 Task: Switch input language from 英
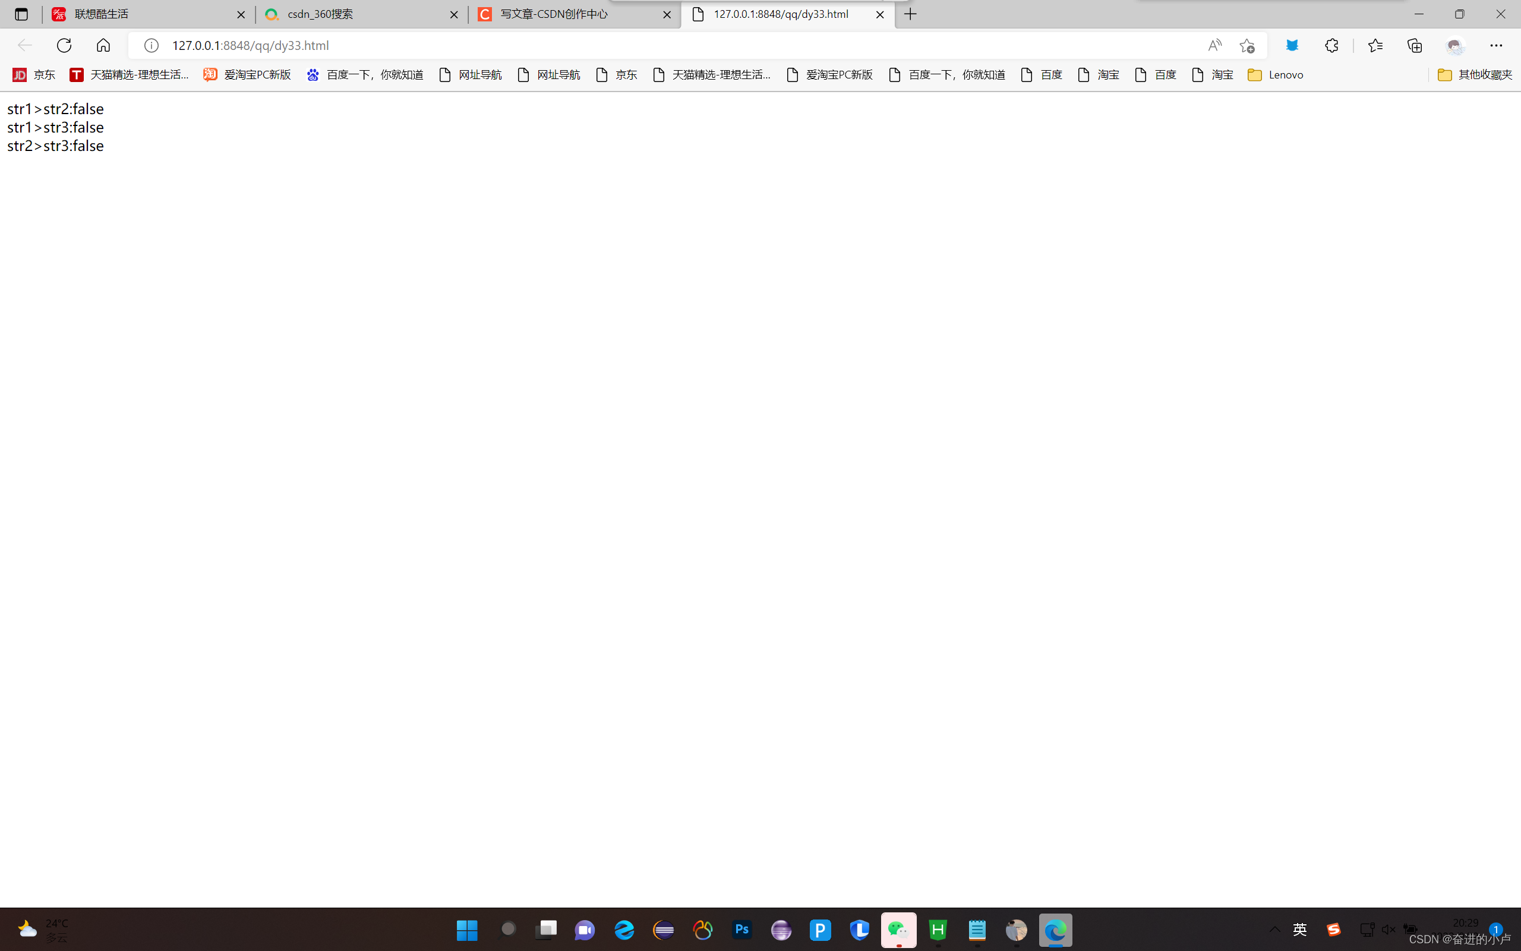pos(1300,929)
